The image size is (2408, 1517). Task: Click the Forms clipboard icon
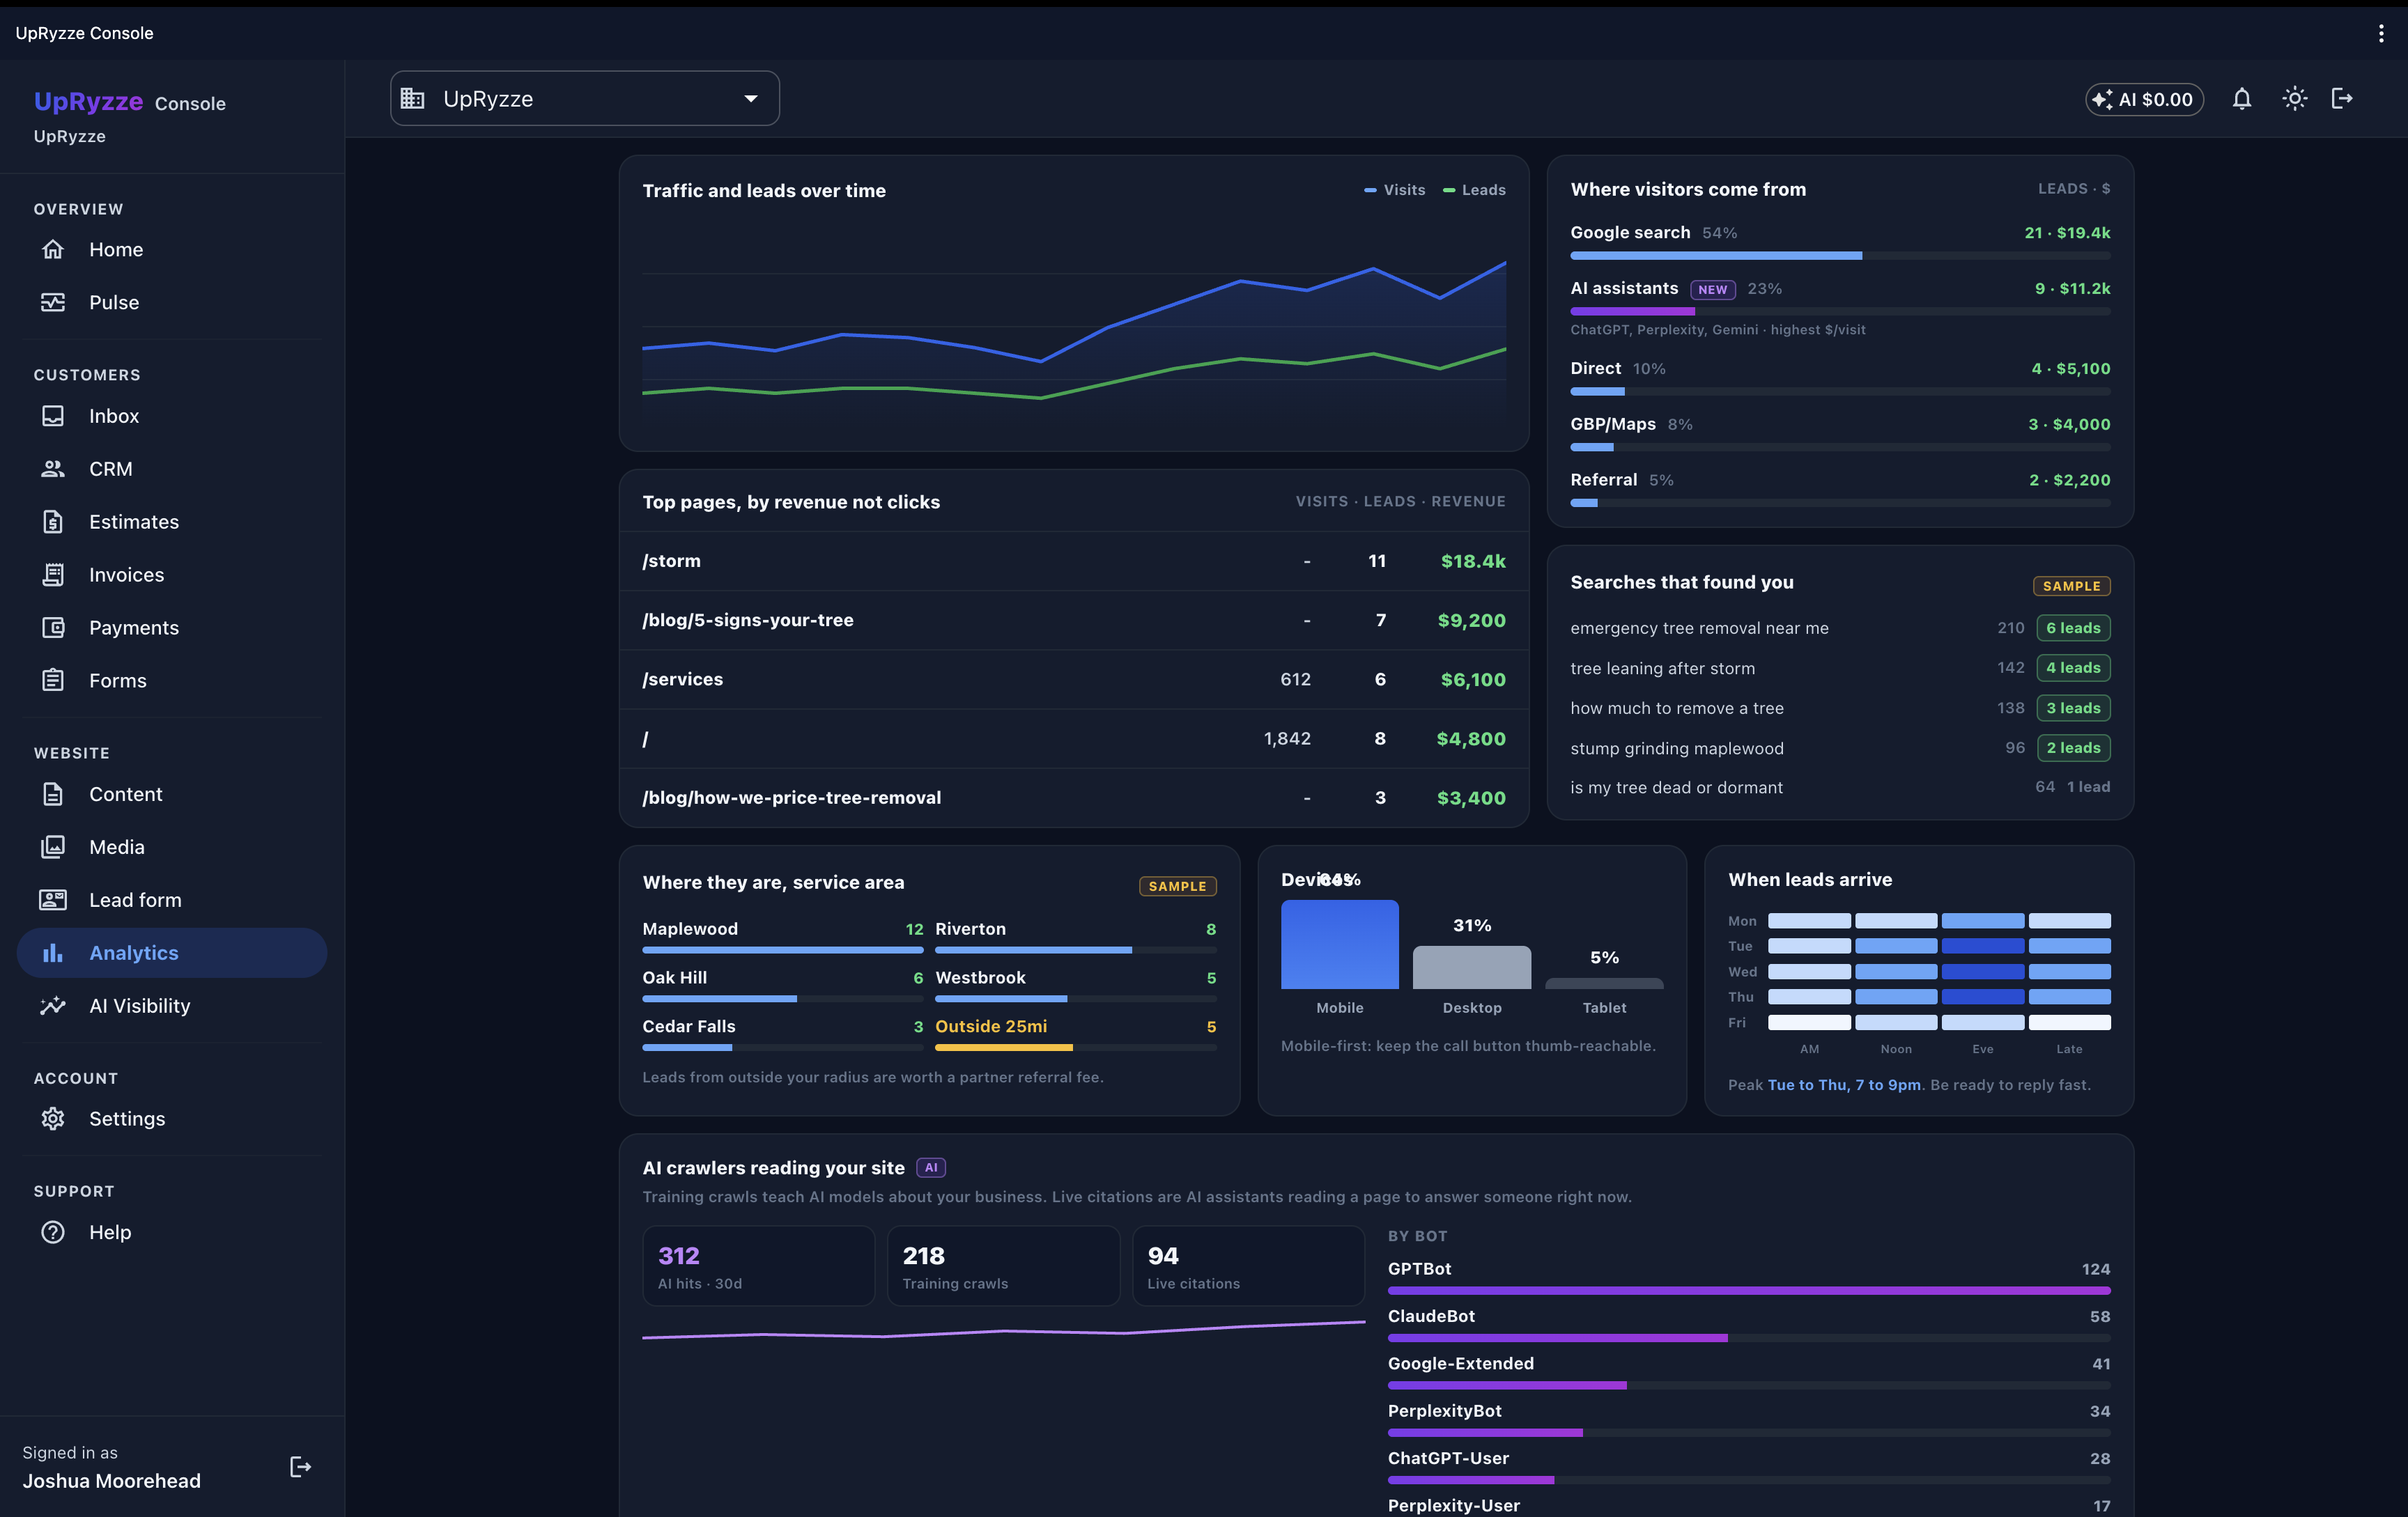(x=53, y=680)
